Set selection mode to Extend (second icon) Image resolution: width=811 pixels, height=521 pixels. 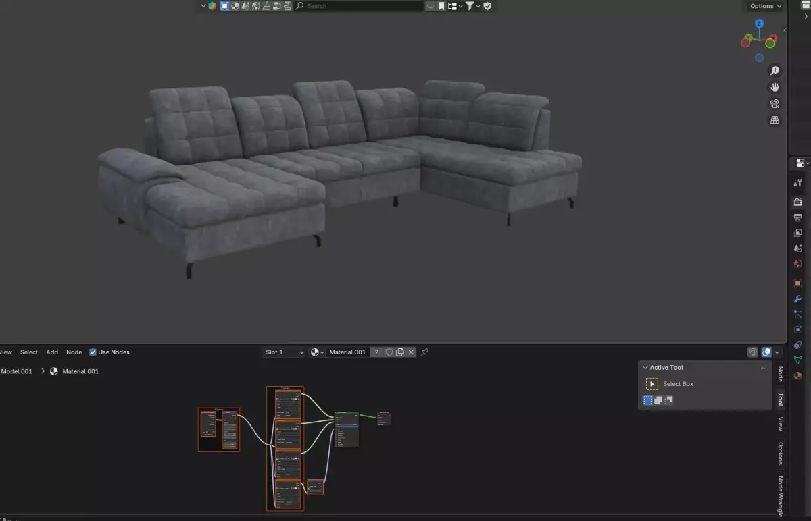pos(658,400)
